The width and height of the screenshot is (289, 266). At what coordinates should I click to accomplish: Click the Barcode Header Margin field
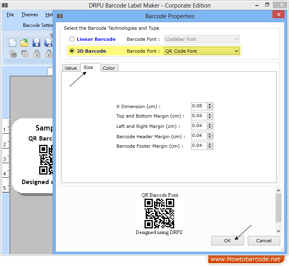(x=199, y=136)
